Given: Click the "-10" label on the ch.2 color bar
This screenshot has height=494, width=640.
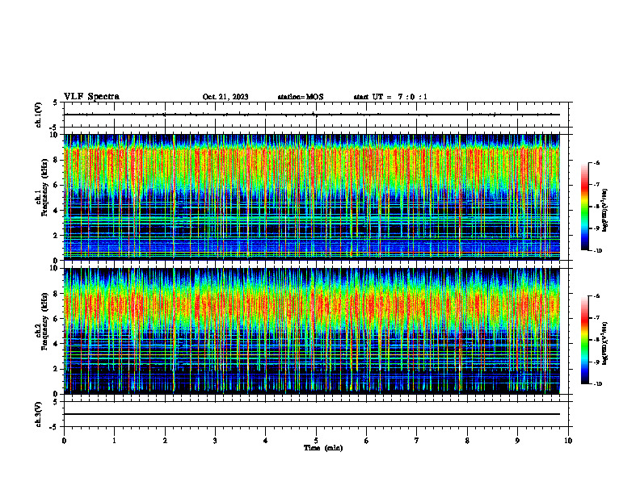Looking at the screenshot, I should pyautogui.click(x=598, y=384).
